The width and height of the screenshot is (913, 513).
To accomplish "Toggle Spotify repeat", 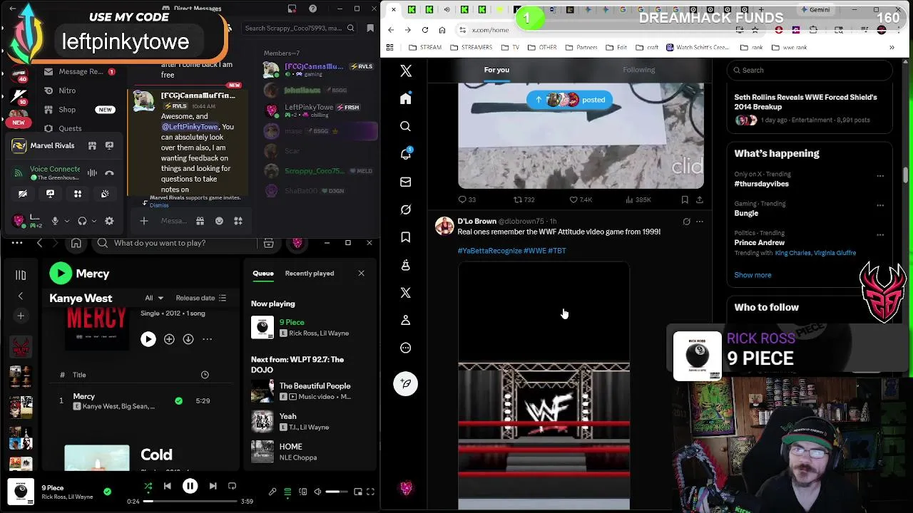I will tap(232, 486).
